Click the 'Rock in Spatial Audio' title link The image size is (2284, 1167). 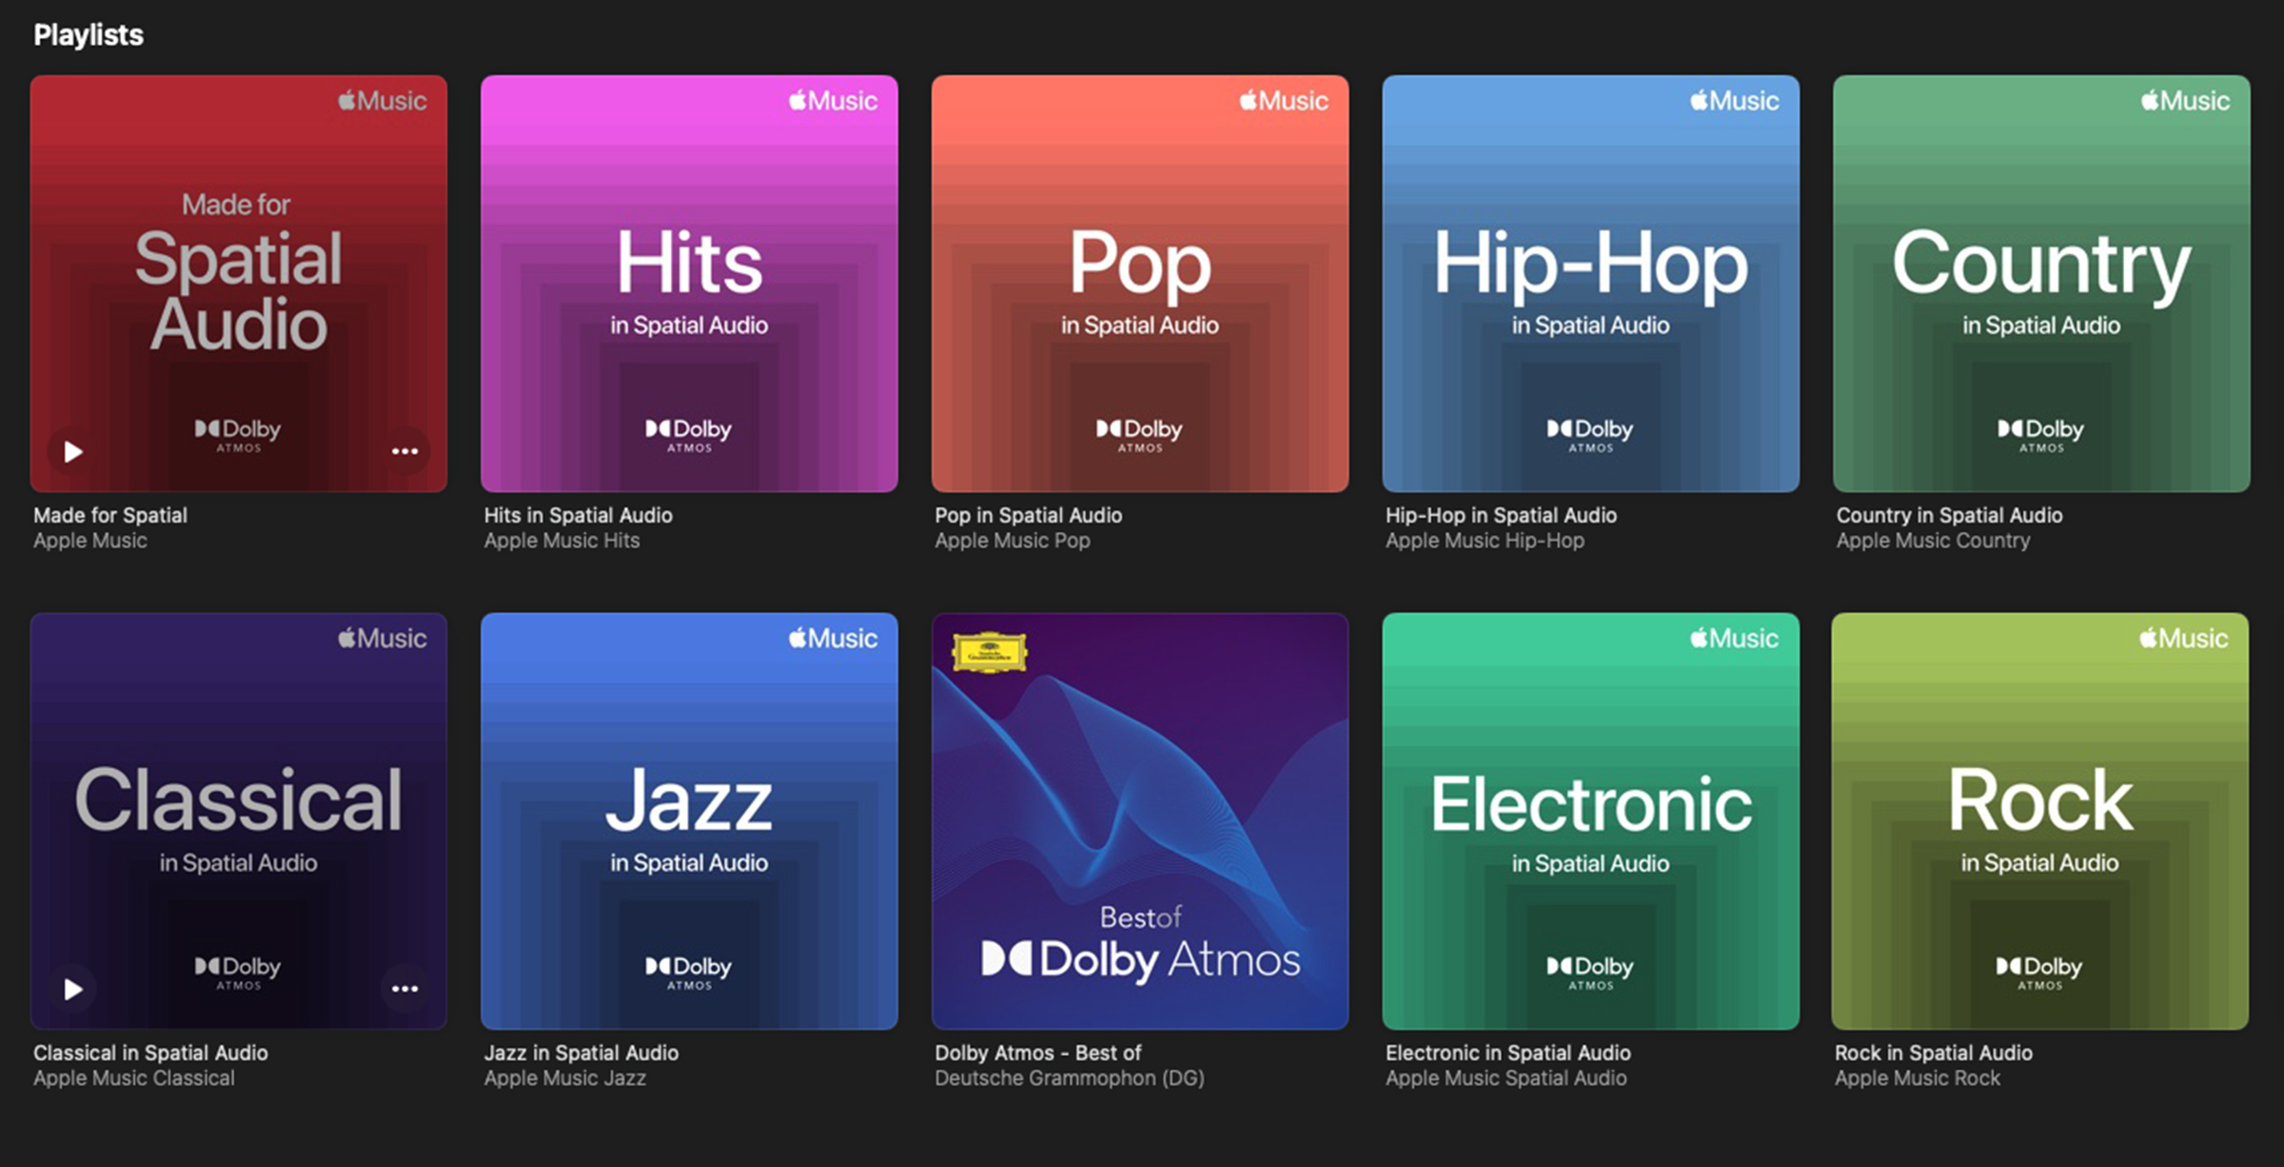pos(1933,1053)
